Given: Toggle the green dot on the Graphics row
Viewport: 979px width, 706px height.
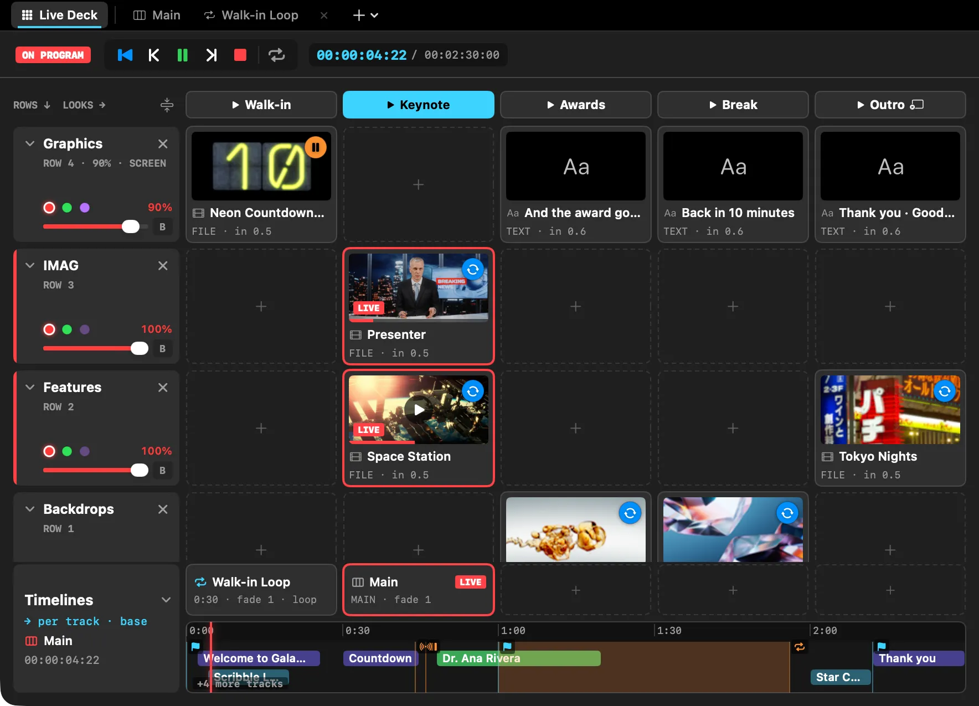Looking at the screenshot, I should [67, 208].
